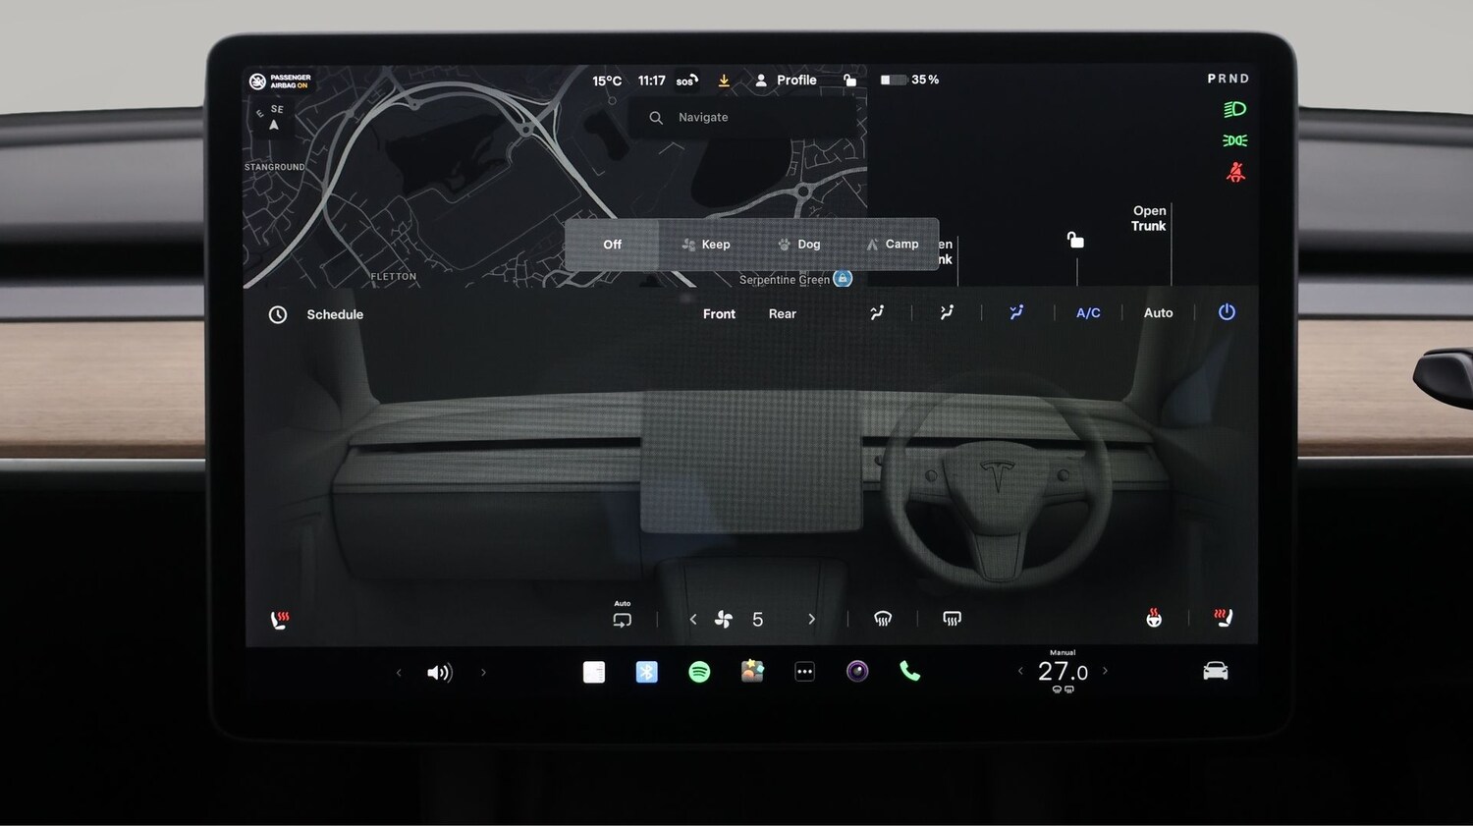Select the middle airflow direction icon
The height and width of the screenshot is (826, 1473).
coord(946,311)
